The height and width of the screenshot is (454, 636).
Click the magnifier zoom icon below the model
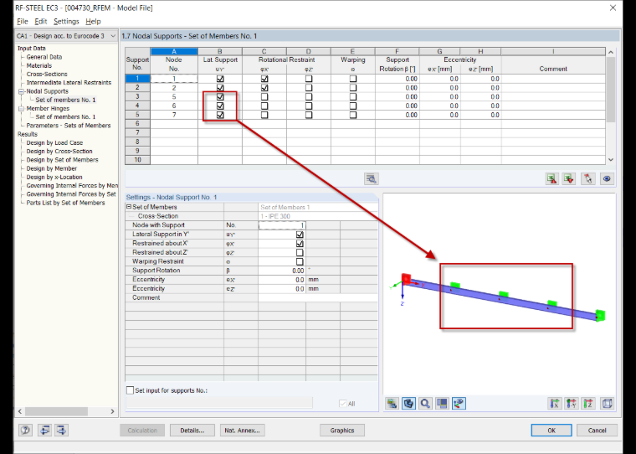425,403
